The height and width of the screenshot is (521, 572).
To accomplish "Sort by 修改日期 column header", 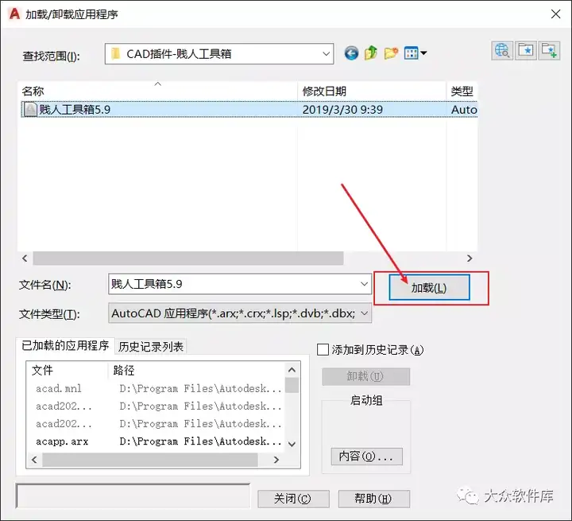I will point(372,91).
